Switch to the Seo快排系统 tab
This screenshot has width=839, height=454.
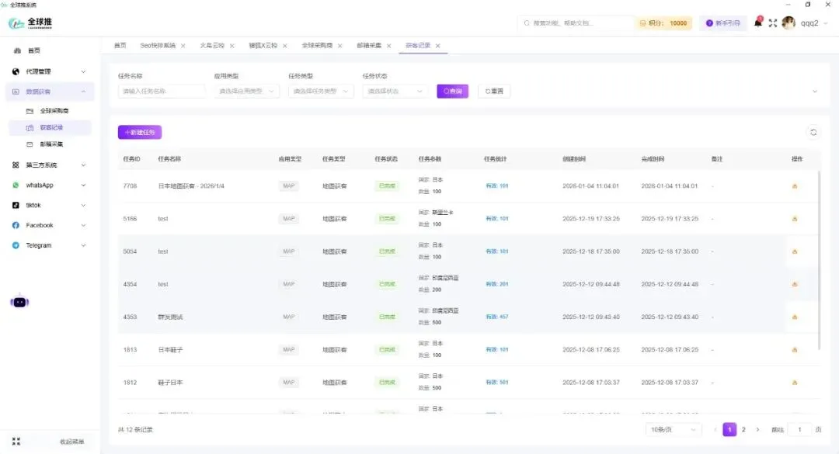[158, 46]
